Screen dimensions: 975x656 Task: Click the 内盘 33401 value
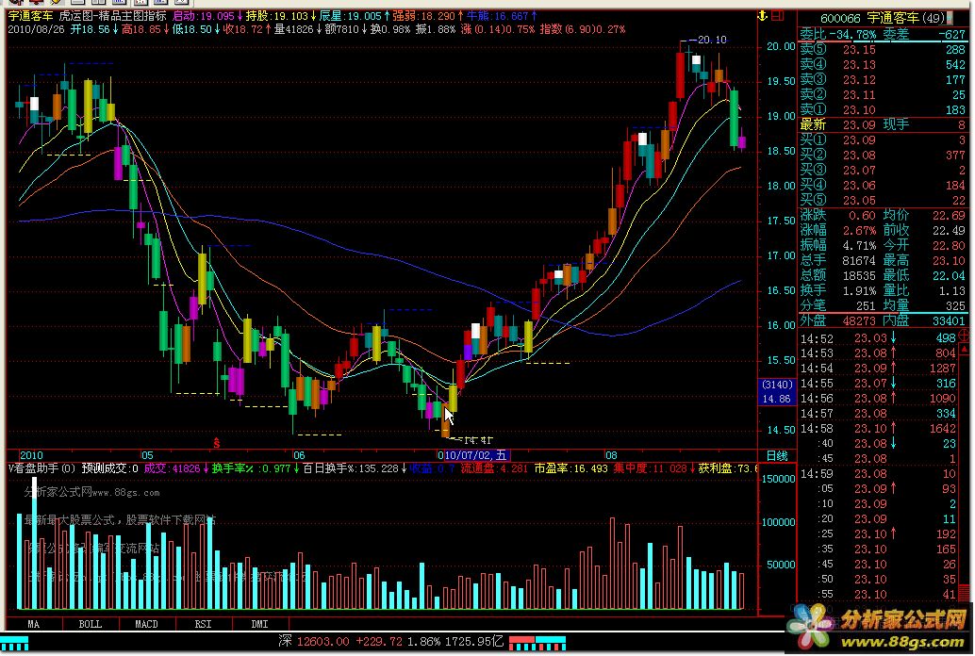(925, 320)
